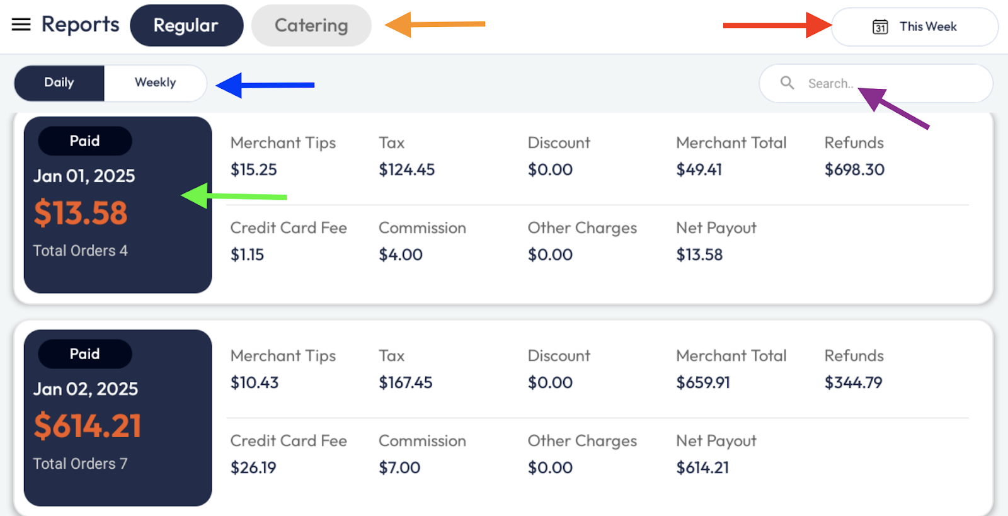
Task: Switch to the Catering reports tab
Action: [311, 25]
